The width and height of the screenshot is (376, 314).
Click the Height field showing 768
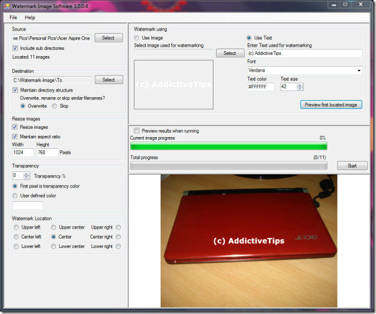click(x=47, y=153)
